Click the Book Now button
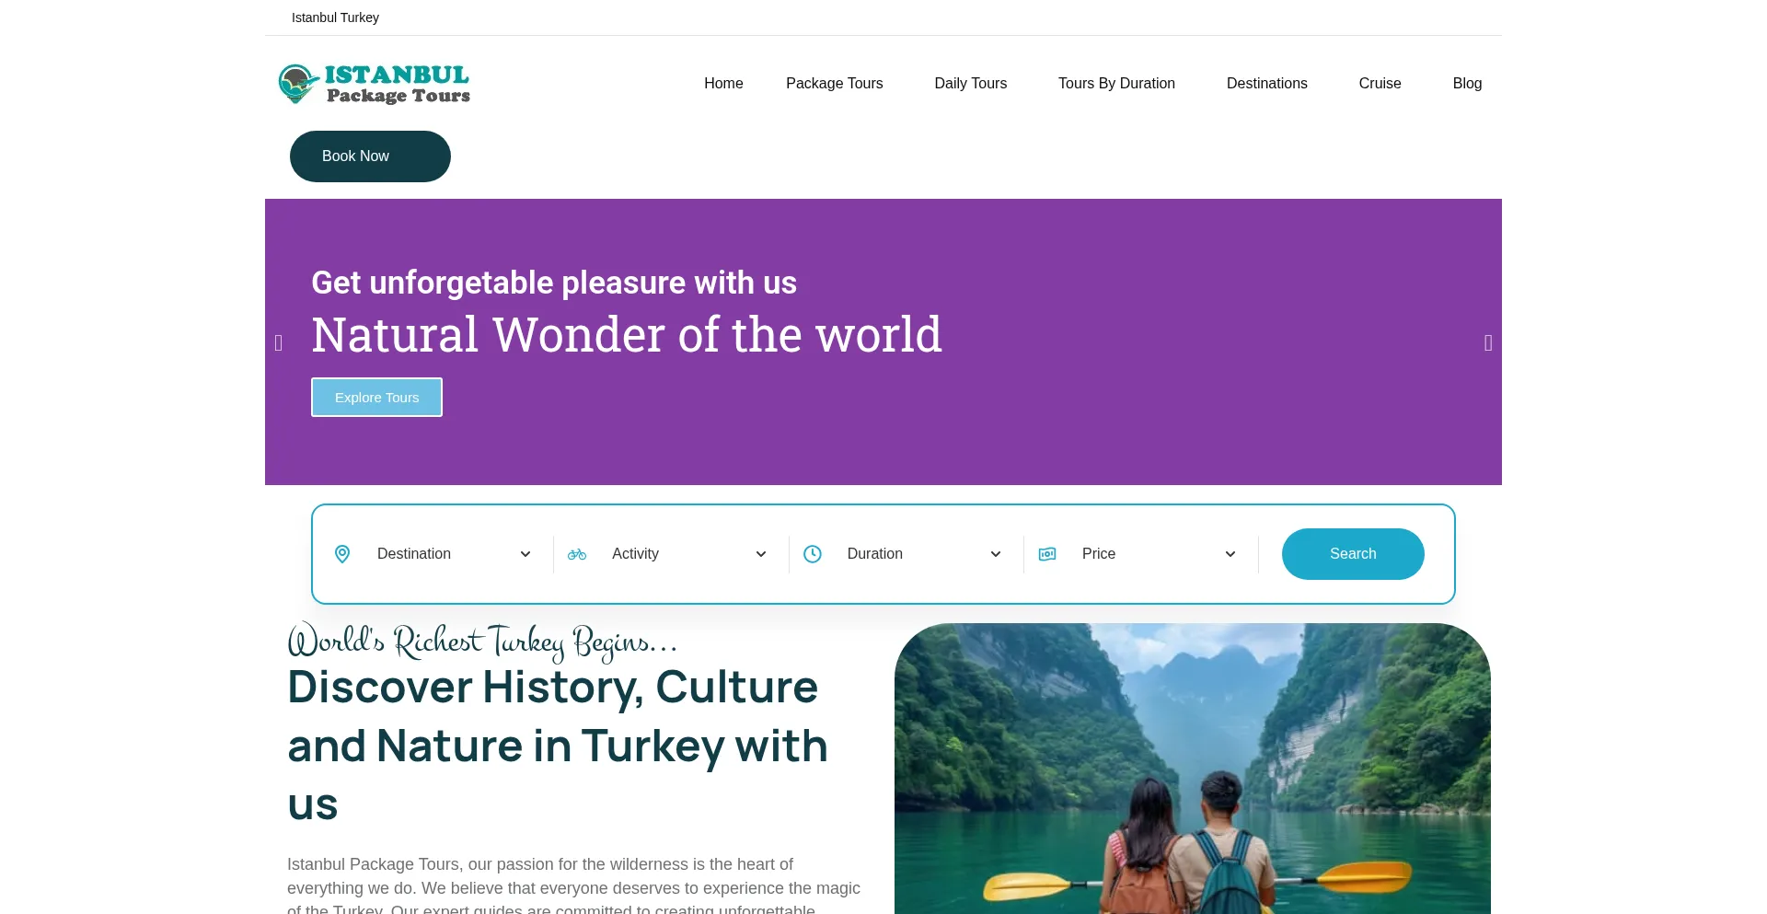The image size is (1767, 914). pos(370,156)
